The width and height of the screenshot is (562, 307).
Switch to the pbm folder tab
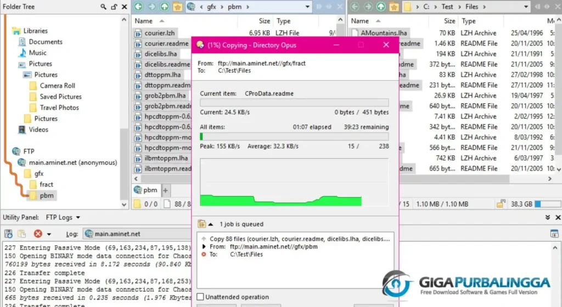coord(146,190)
